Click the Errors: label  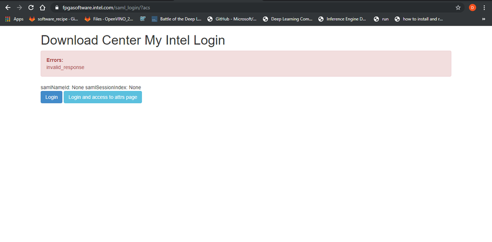[55, 60]
